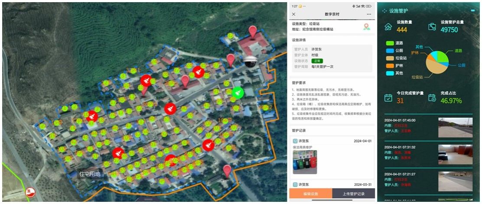
Task: Click the icon beside 设施管护总量
Action: [432, 27]
